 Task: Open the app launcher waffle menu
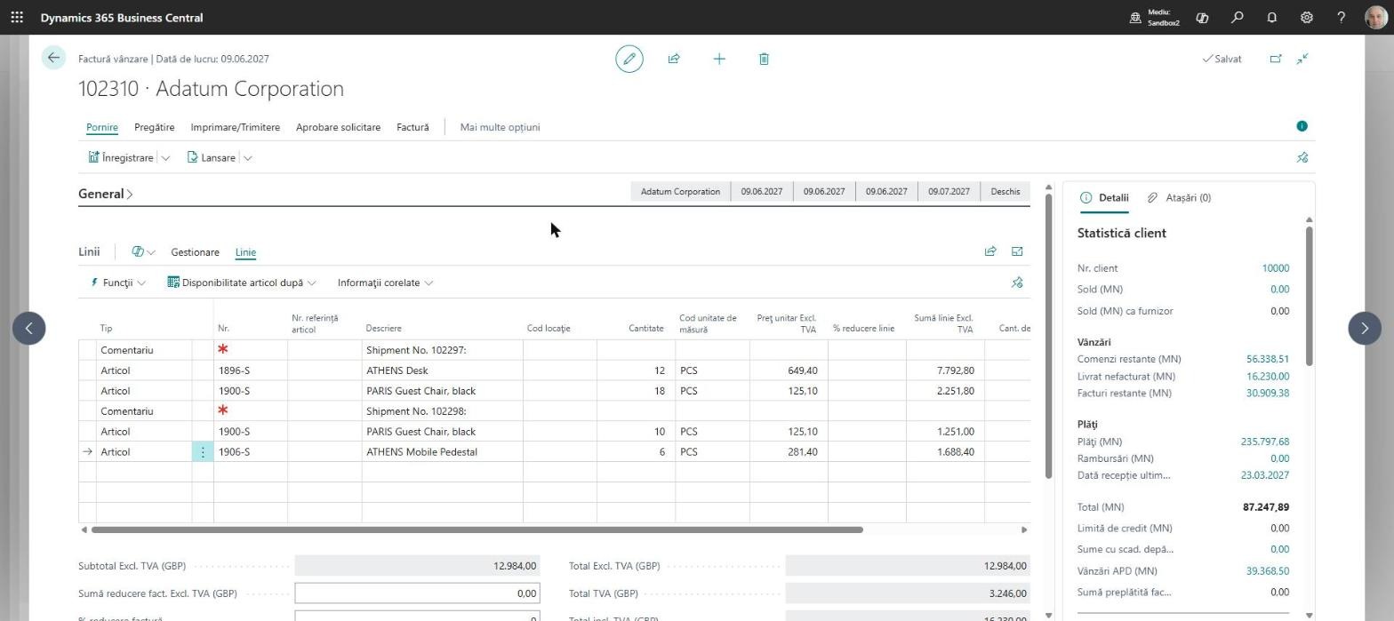point(17,17)
